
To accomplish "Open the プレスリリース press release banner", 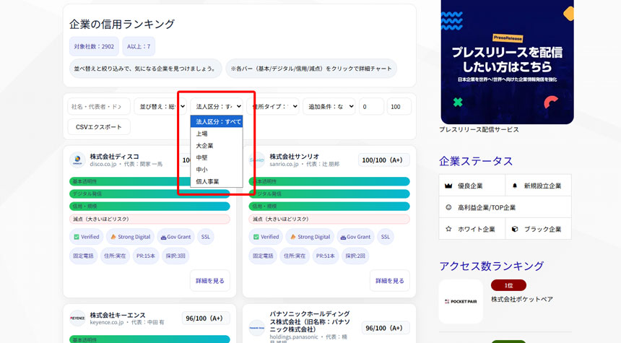I will point(507,62).
